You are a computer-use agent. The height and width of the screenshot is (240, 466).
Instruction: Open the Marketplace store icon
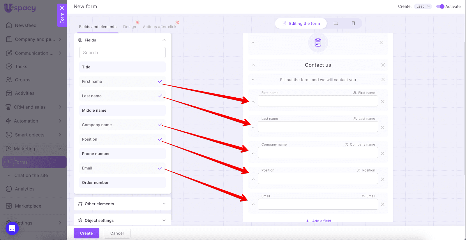click(9, 206)
